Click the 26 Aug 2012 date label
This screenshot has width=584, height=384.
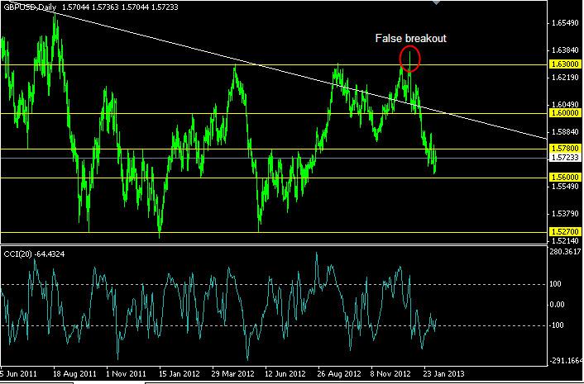point(339,373)
